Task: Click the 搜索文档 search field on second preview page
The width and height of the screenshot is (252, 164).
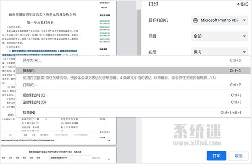Action: (x=70, y=158)
